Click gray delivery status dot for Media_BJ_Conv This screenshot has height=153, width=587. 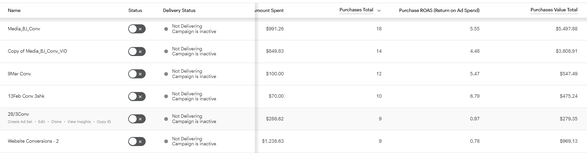tap(166, 29)
